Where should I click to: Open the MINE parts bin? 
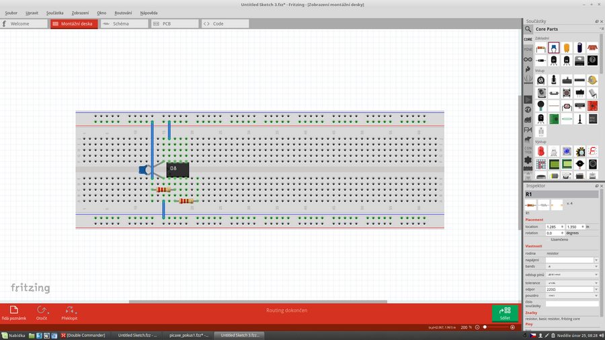click(528, 49)
